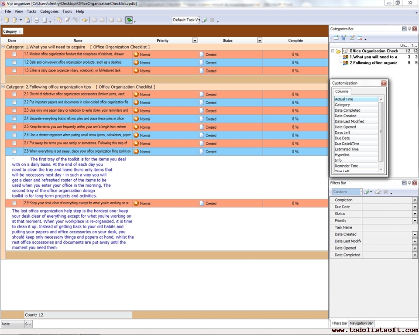Check the Done box for task 1.1
Screen dimensions: 419x335
[x=14, y=55]
